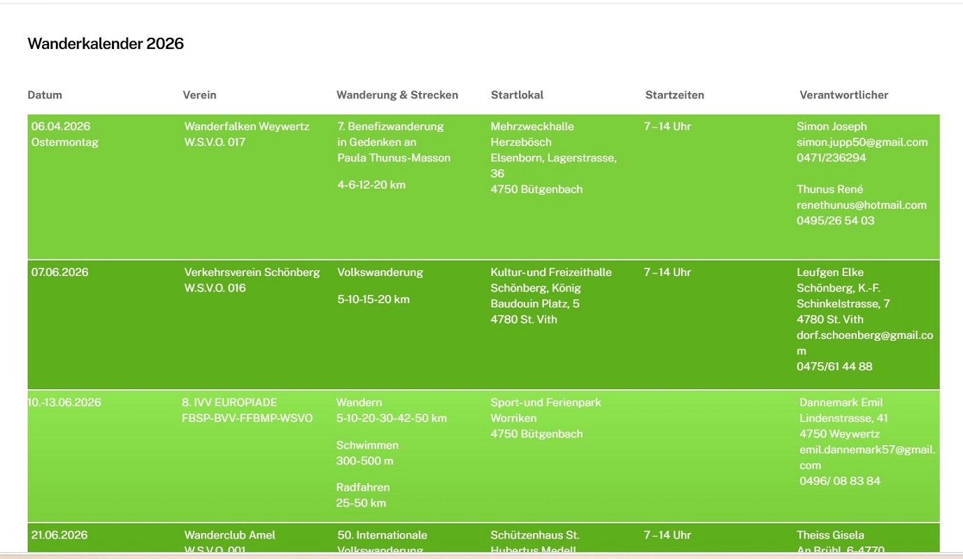Viewport: 963px width, 559px height.
Task: Click the 5-10-20-30-42-50 km distances
Action: [x=391, y=419]
